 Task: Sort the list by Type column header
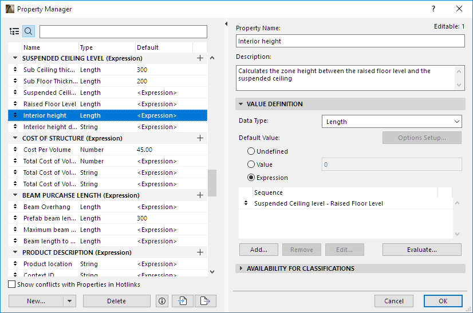107,47
